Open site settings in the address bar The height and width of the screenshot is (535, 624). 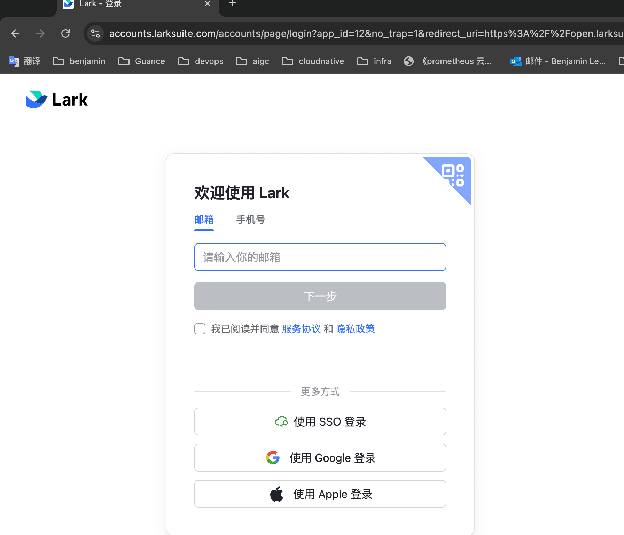pyautogui.click(x=95, y=33)
